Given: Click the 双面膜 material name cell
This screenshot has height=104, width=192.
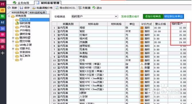Looking at the screenshot, I should 93,42.
